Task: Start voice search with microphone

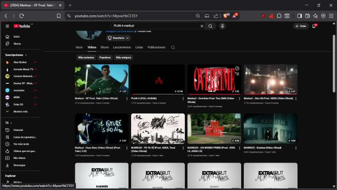Action: 222,26
